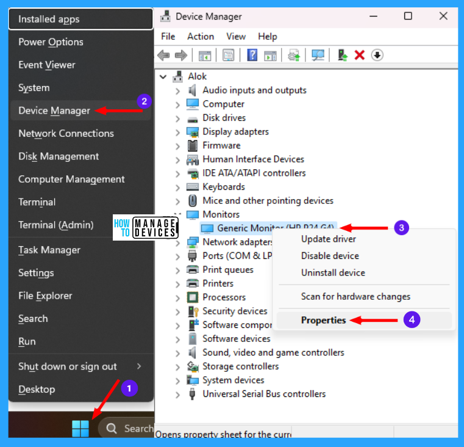The image size is (464, 447).
Task: Click the Update device driver toolbar icon
Action: click(x=294, y=56)
